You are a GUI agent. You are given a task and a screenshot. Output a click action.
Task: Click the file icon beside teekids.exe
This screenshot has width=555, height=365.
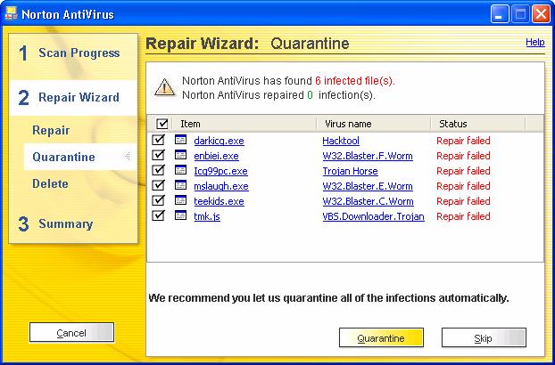[180, 200]
